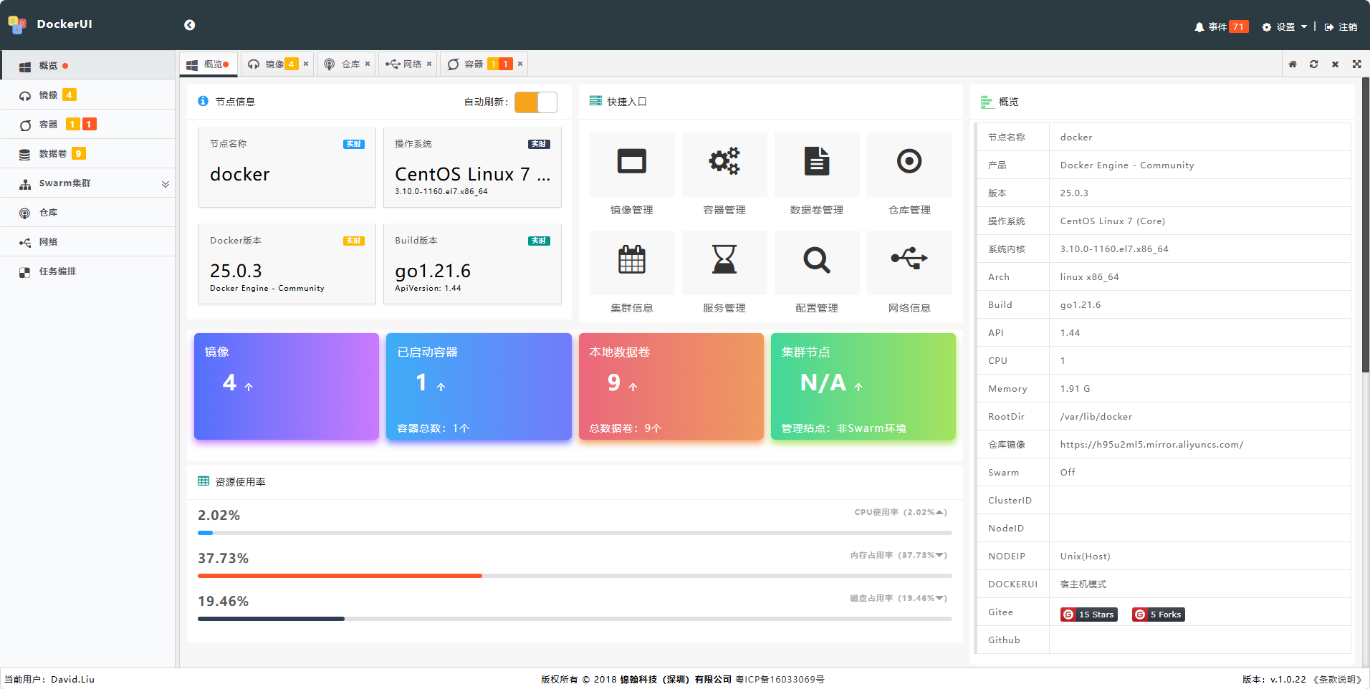Screen dimensions: 1370x689
Task: Close the 镜像 tab
Action: pyautogui.click(x=306, y=64)
